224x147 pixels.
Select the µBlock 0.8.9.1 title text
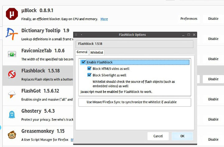pyautogui.click(x=37, y=11)
